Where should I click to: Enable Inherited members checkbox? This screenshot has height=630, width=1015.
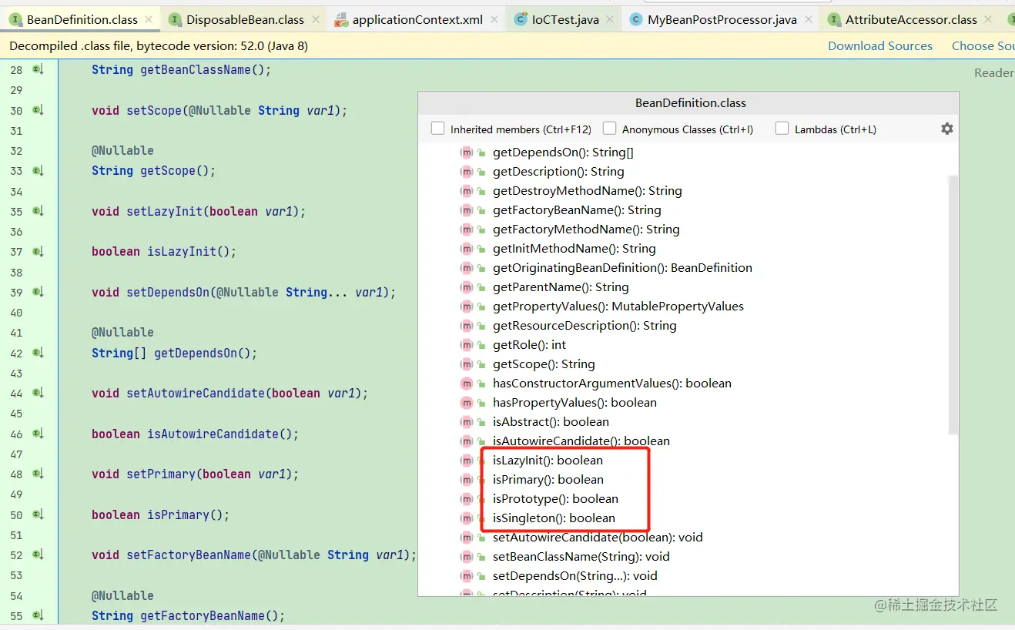click(x=437, y=128)
